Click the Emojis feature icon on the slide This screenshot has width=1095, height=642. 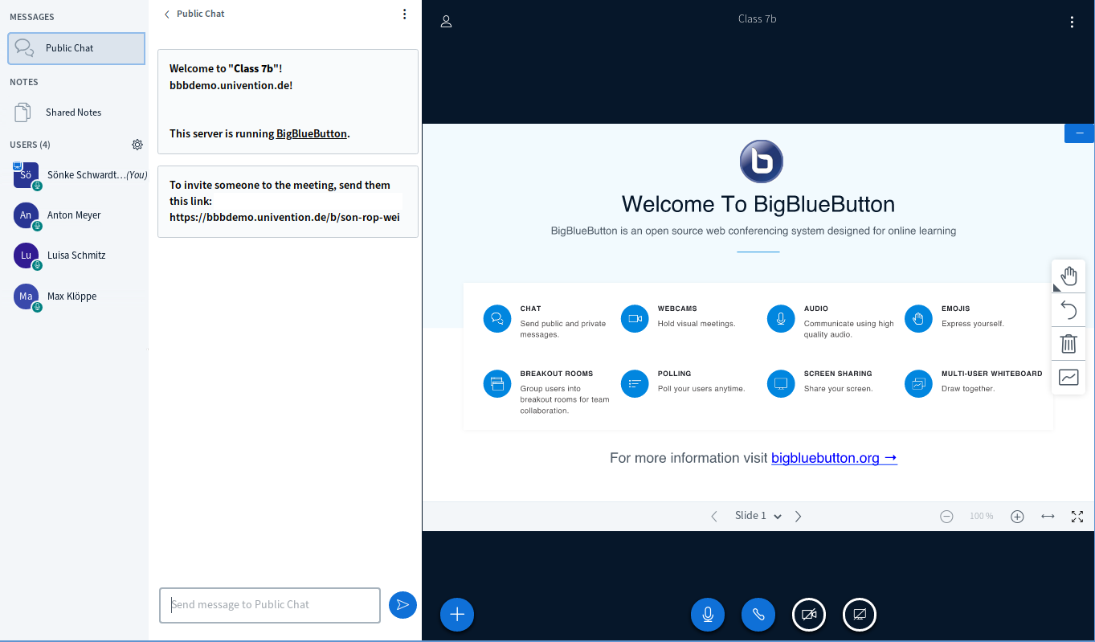point(918,318)
